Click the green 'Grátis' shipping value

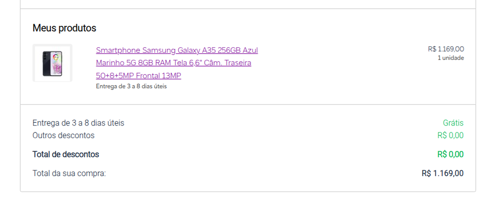pos(453,123)
